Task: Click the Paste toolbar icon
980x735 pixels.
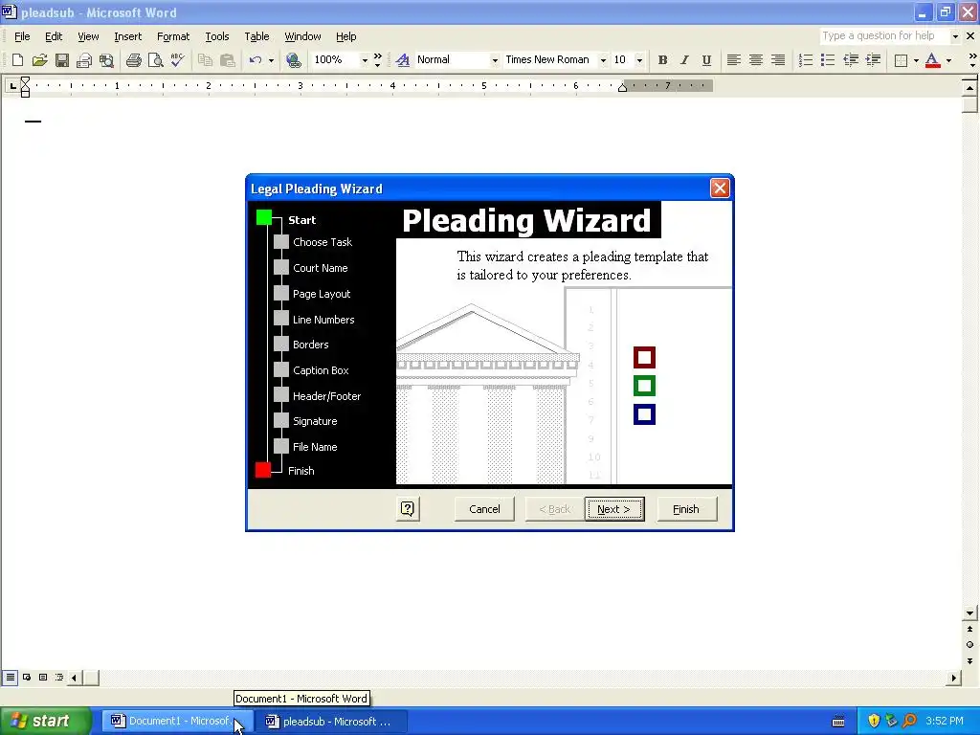Action: [228, 60]
